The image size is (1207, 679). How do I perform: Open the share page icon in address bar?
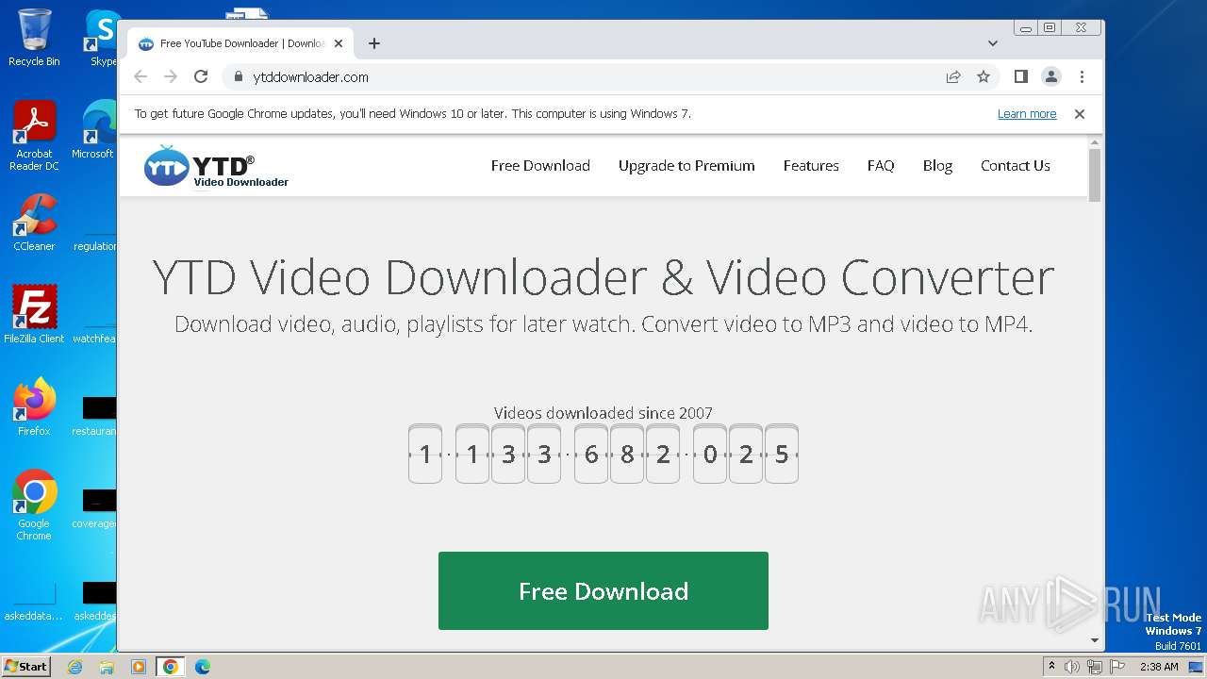click(953, 77)
